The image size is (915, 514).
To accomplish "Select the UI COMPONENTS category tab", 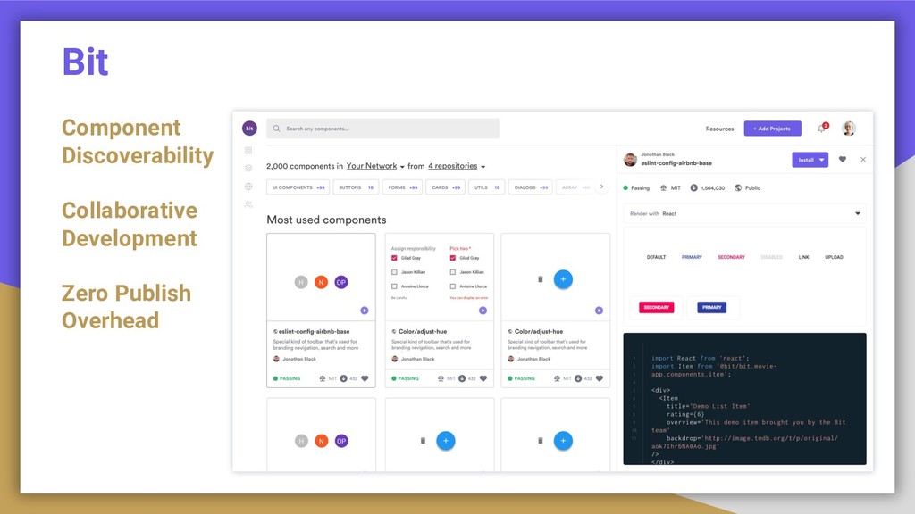I will [298, 187].
